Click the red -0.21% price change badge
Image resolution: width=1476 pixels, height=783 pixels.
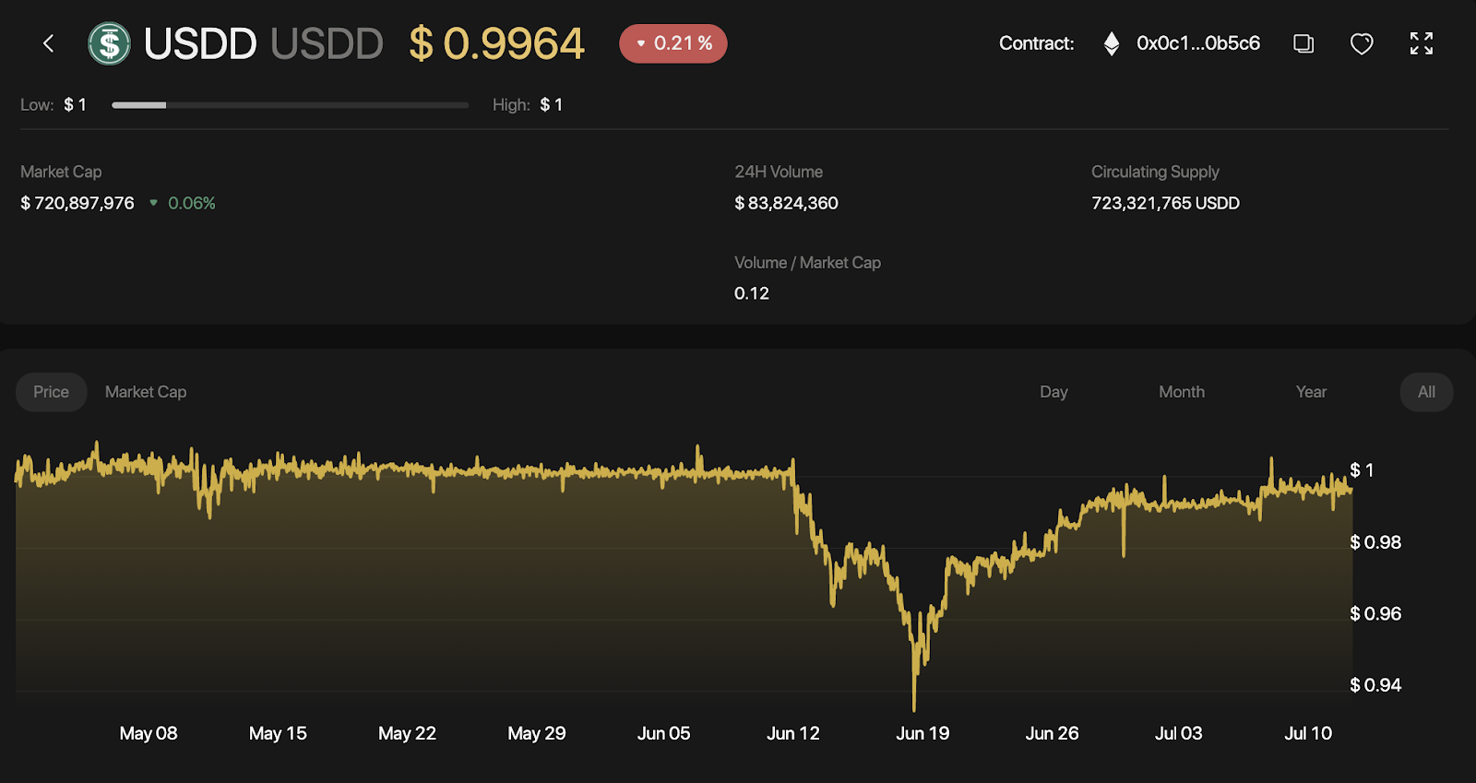click(x=673, y=43)
